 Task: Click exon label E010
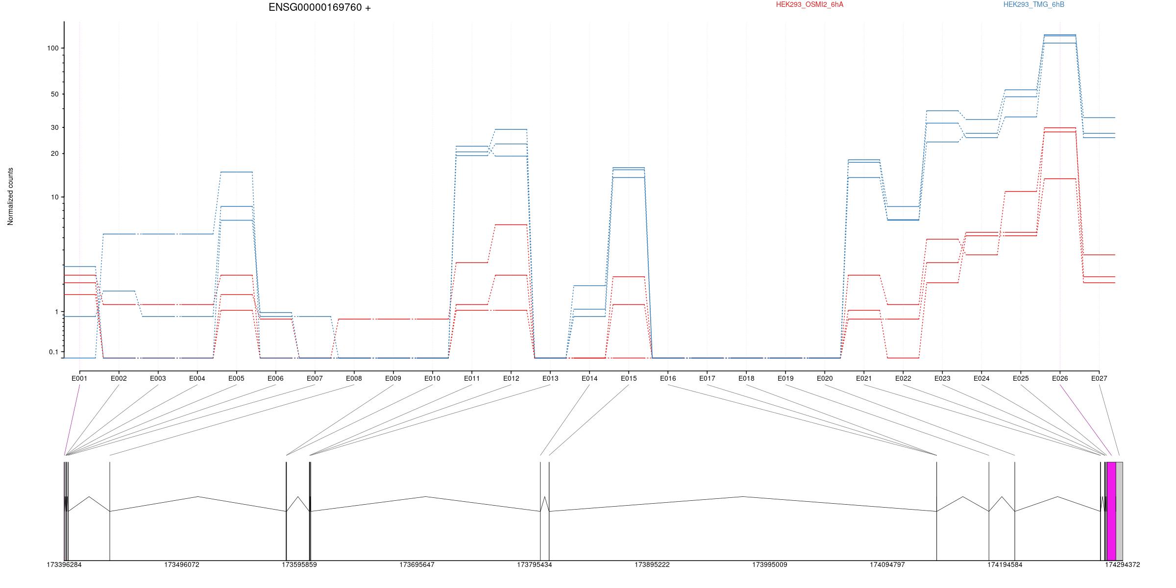(x=432, y=378)
